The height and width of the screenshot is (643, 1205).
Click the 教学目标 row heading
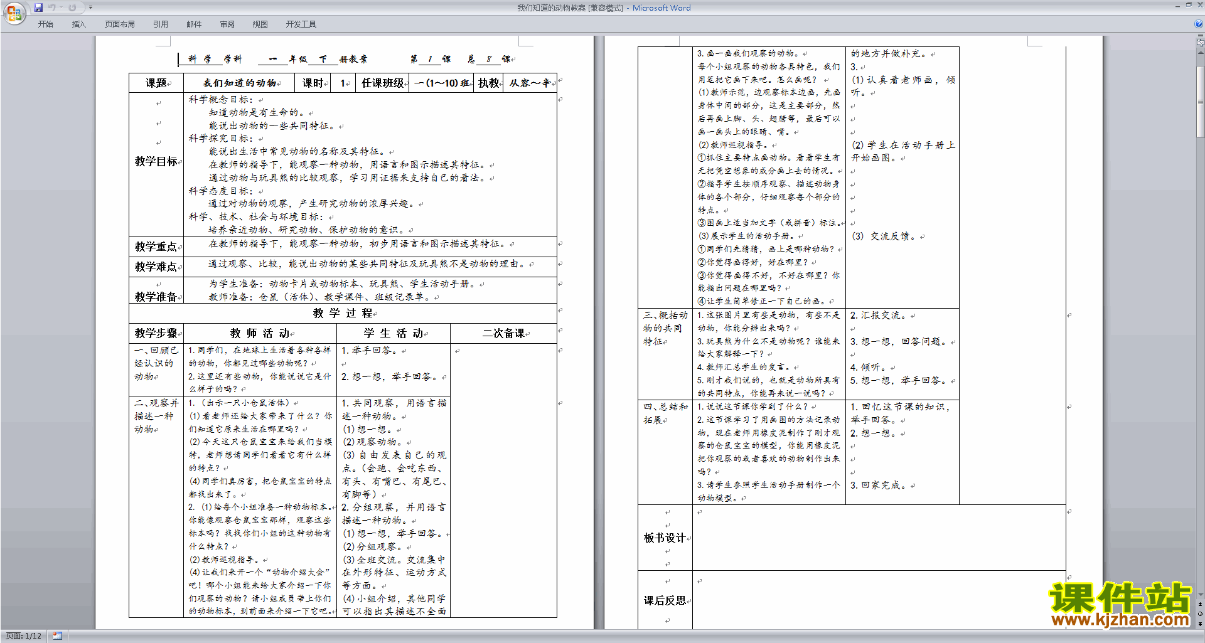(x=156, y=162)
